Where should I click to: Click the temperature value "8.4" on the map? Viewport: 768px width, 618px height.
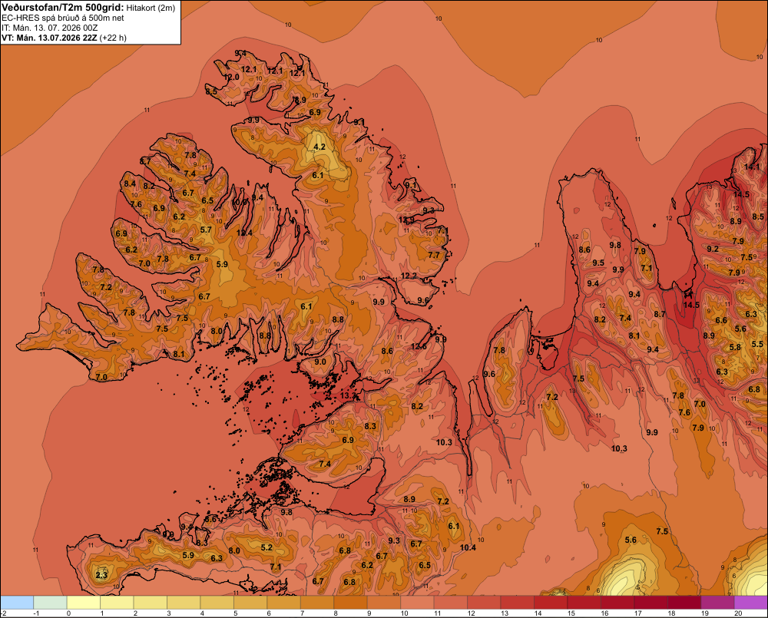[x=130, y=183]
